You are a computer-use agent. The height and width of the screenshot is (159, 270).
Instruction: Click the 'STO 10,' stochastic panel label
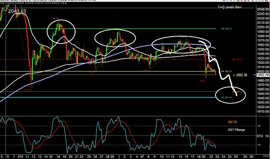[263, 136]
